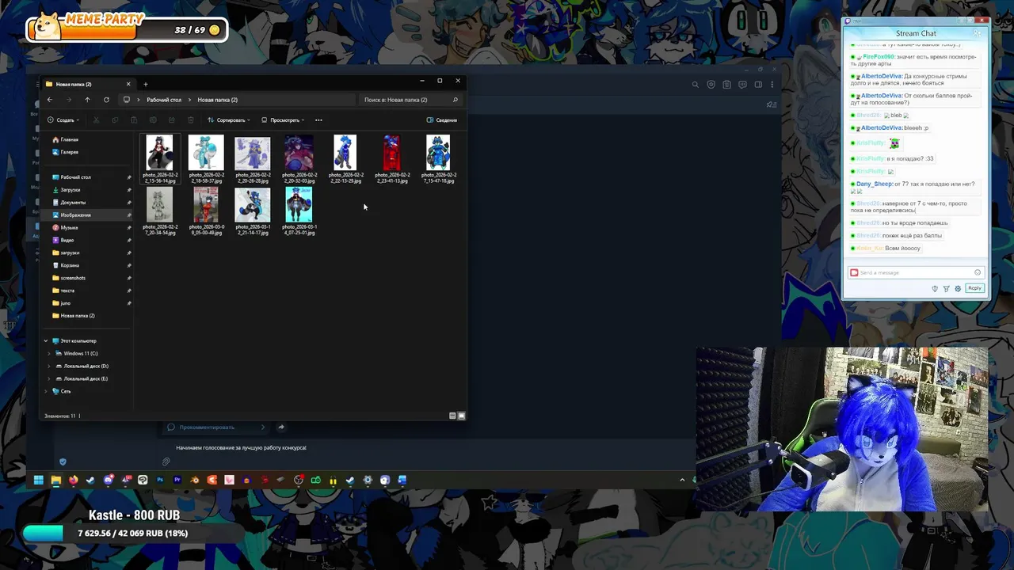Open the users list icon in Stream Chat header
Viewport: 1014px width, 570px height.
(977, 33)
